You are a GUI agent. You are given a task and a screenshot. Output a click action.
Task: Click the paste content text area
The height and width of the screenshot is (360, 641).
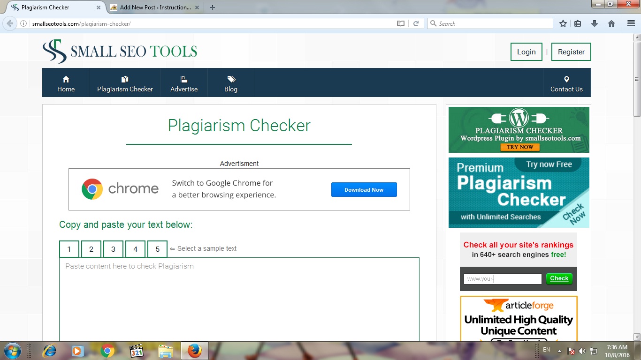(239, 300)
